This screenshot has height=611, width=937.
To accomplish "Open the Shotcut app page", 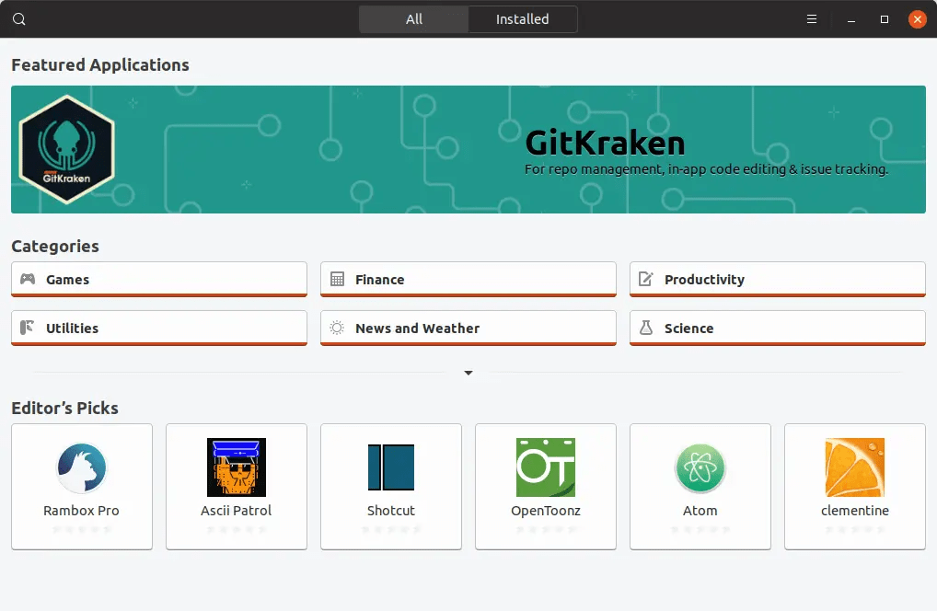I will (x=390, y=486).
